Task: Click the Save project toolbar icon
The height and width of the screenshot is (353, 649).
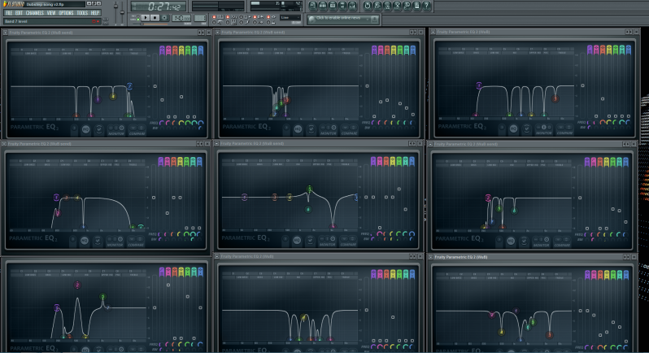Action: point(377,6)
